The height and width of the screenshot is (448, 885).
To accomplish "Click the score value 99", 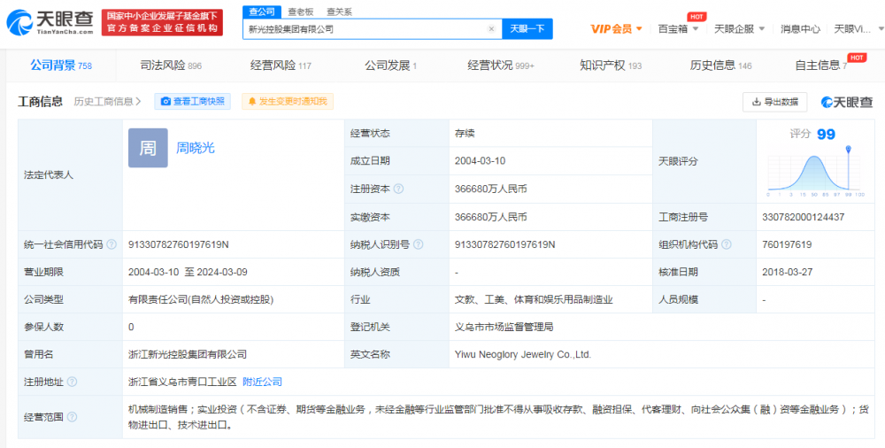I will [827, 135].
